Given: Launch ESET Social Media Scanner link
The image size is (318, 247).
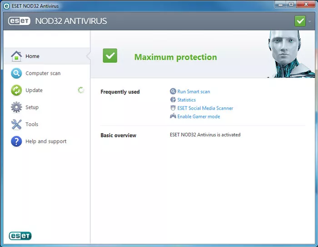Looking at the screenshot, I should (205, 108).
